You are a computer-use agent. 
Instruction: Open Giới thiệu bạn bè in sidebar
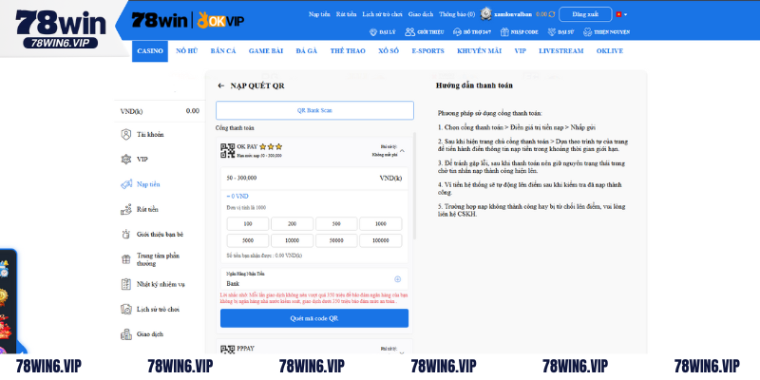(160, 234)
